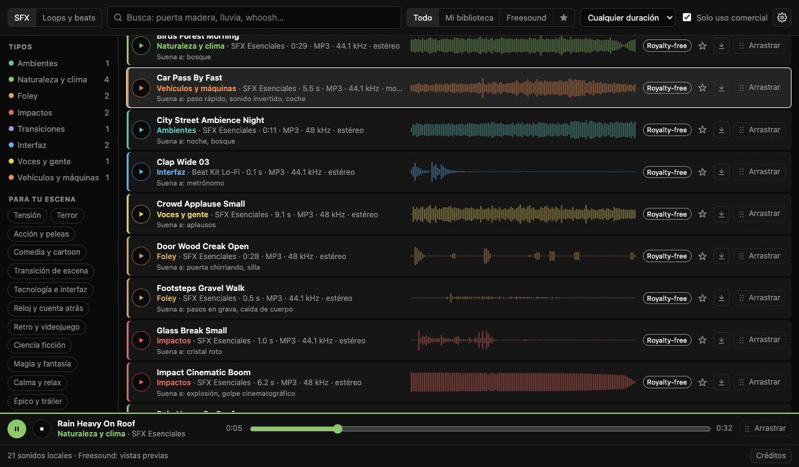Download the Footsteps Gravel Walk sound
Image resolution: width=799 pixels, height=467 pixels.
pos(722,298)
